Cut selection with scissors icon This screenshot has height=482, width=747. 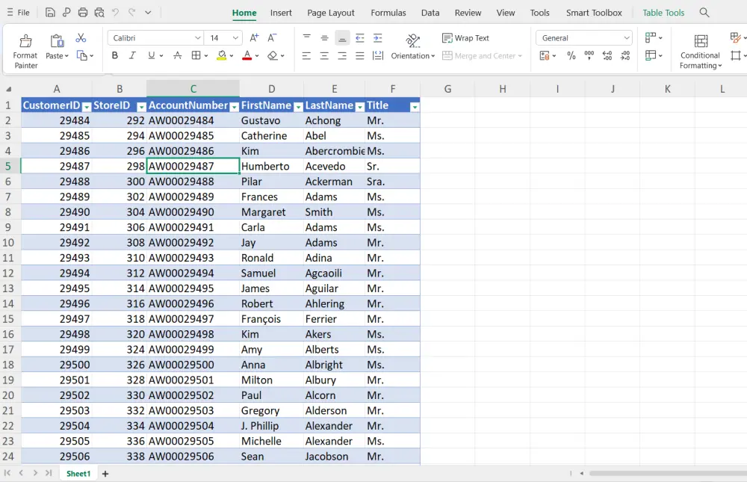(x=81, y=37)
